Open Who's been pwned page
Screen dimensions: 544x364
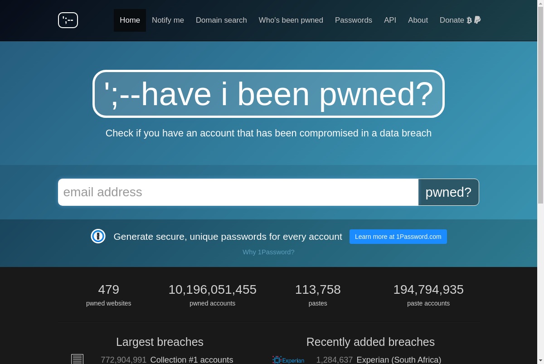(291, 20)
